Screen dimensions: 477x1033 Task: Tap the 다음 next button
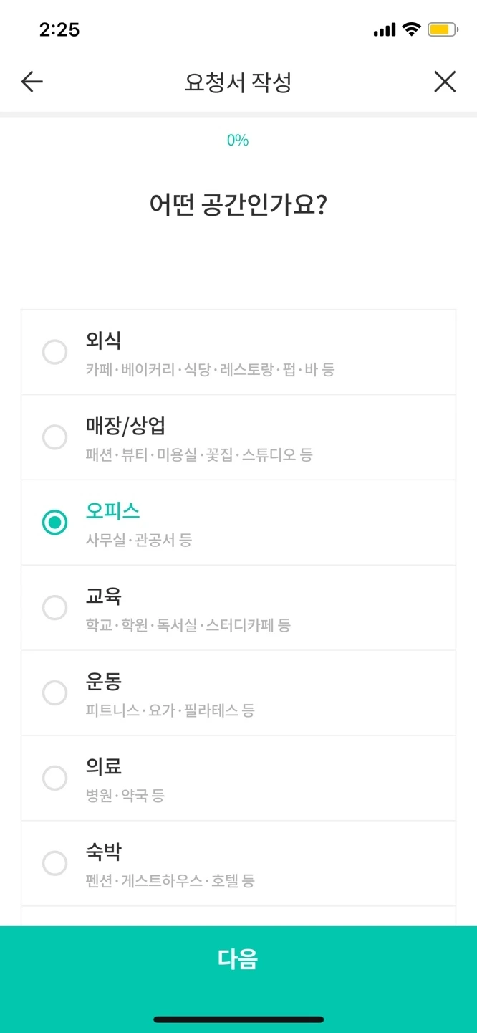(238, 958)
